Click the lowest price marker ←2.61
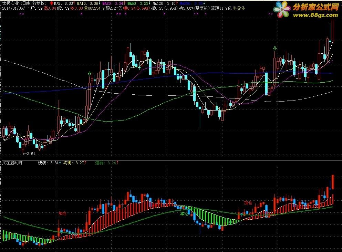Screen dimensions: 342x252 coord(29,154)
